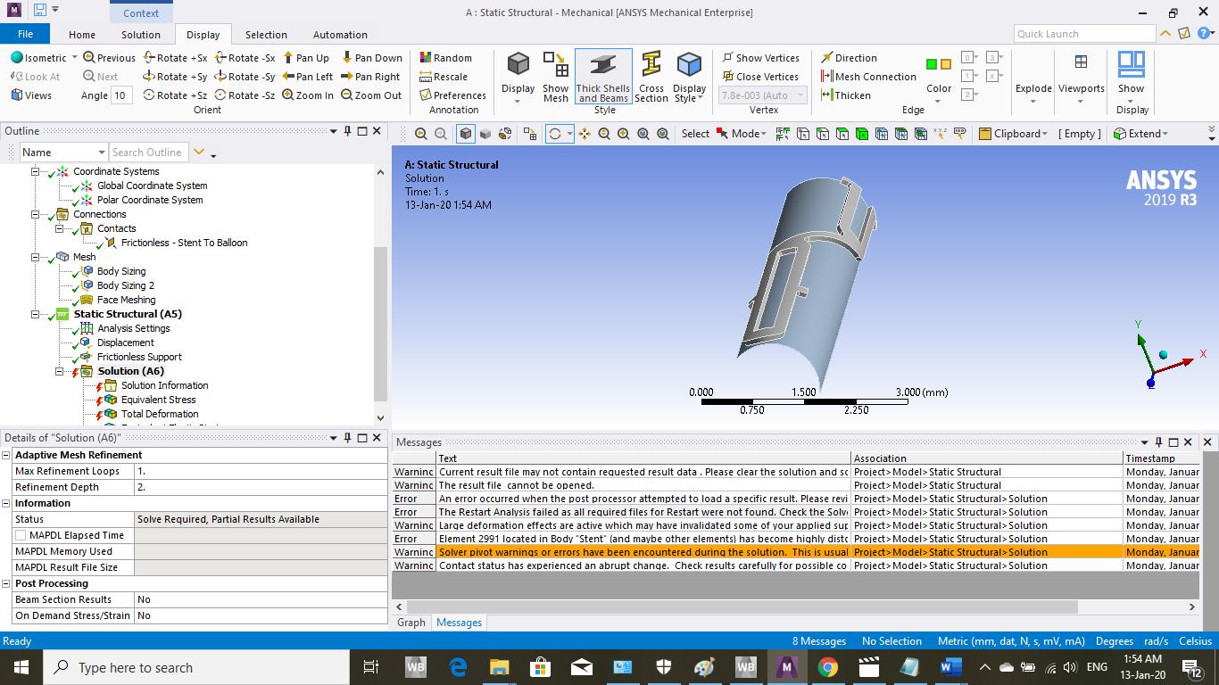This screenshot has width=1219, height=685.
Task: Click the Quick Launch search field
Action: pyautogui.click(x=1084, y=34)
